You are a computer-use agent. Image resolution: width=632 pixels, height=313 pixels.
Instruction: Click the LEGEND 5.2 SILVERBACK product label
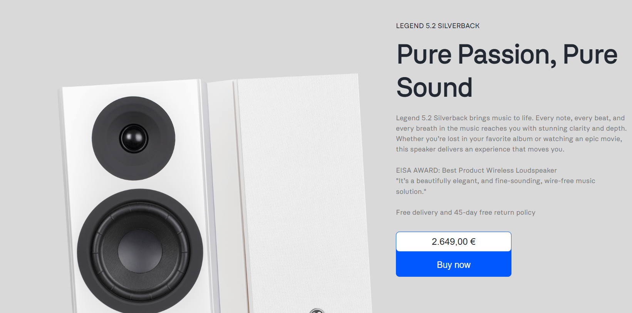(438, 26)
